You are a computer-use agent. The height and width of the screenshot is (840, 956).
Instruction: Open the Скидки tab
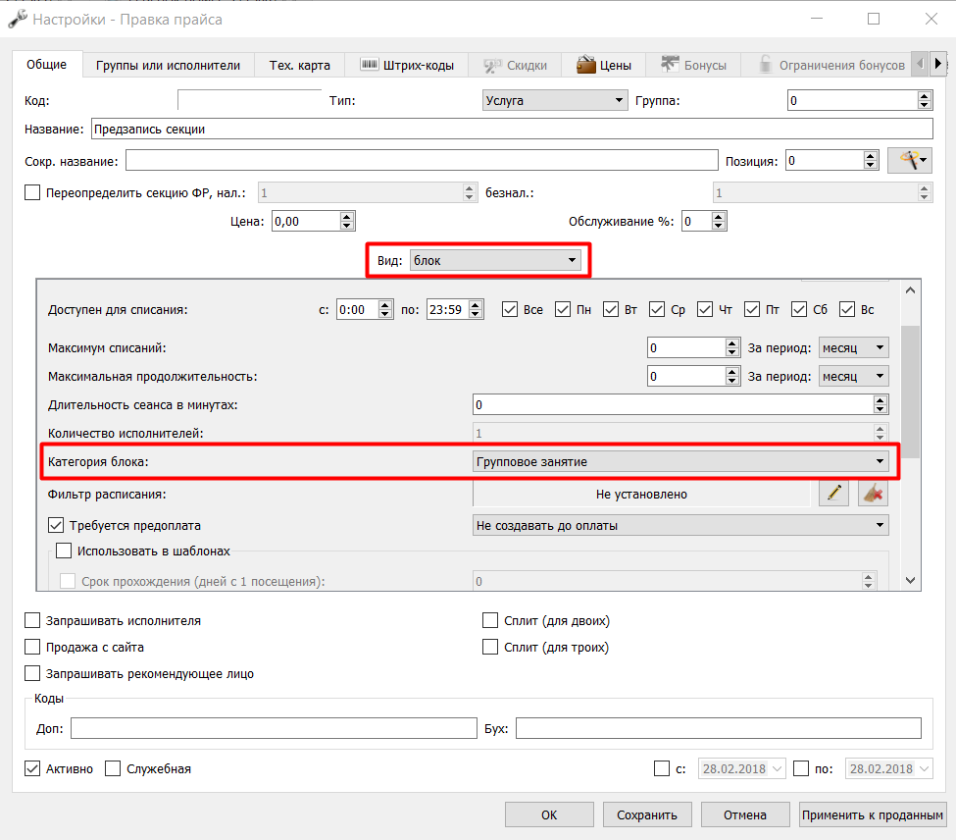coord(515,66)
